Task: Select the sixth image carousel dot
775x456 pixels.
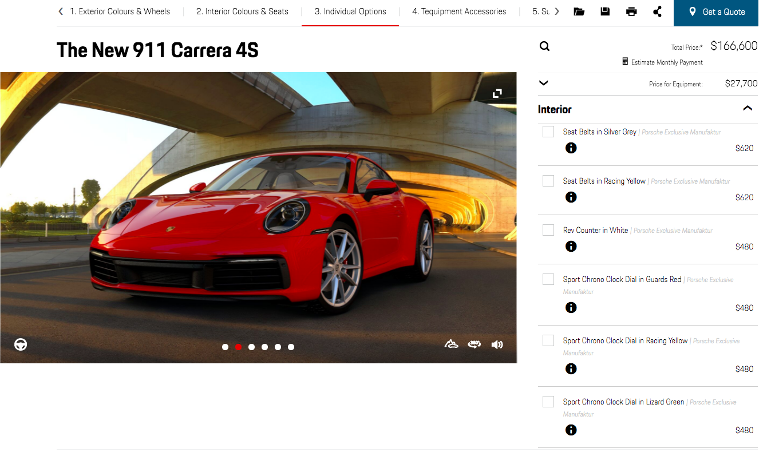Action: (291, 347)
